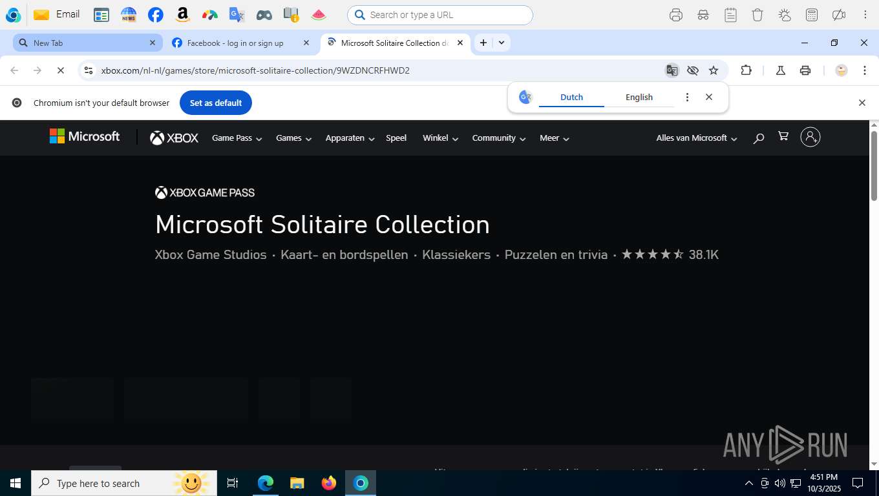This screenshot has width=879, height=496.
Task: Click the top toolbar printer icon
Action: tap(676, 15)
